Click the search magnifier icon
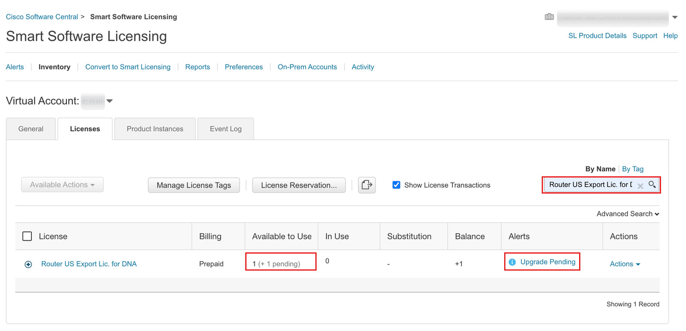 click(652, 185)
